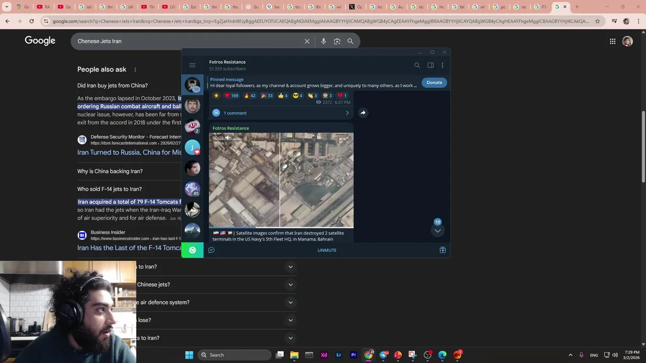Screen dimensions: 646x363
Task: Open People also ask options menu
Action: point(135,70)
